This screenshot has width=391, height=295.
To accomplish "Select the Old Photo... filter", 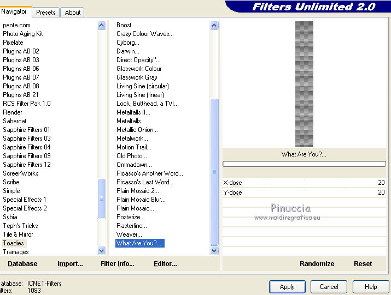I will [x=132, y=156].
